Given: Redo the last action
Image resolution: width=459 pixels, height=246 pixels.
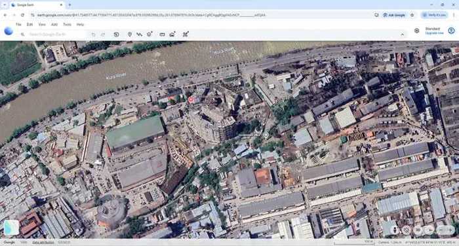Looking at the screenshot, I should 103,35.
